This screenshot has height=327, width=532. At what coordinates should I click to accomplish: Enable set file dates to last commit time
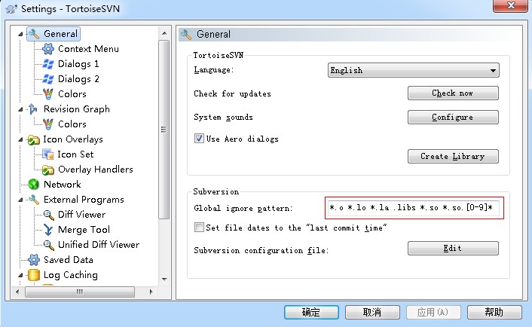coord(199,228)
